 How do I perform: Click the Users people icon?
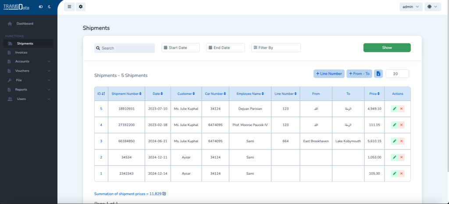(x=10, y=99)
